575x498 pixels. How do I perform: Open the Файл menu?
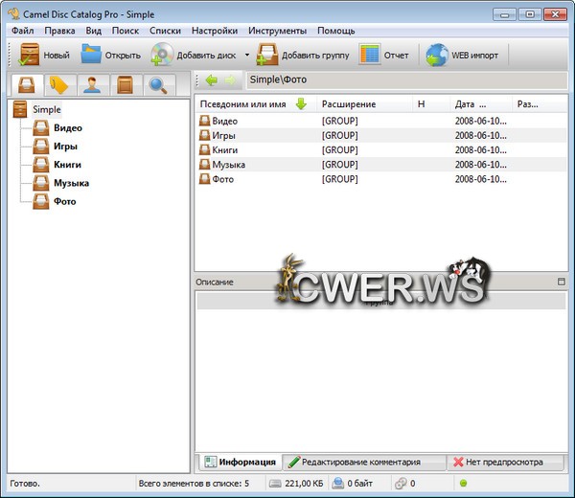click(x=23, y=31)
